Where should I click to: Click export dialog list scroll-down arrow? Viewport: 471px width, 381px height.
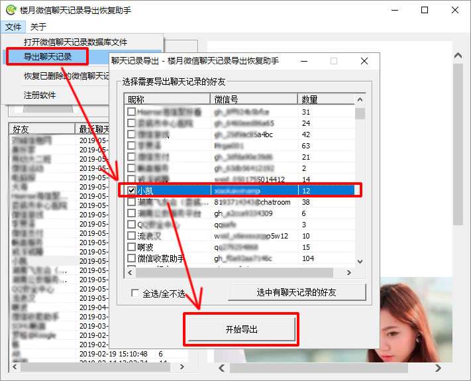tap(360, 262)
